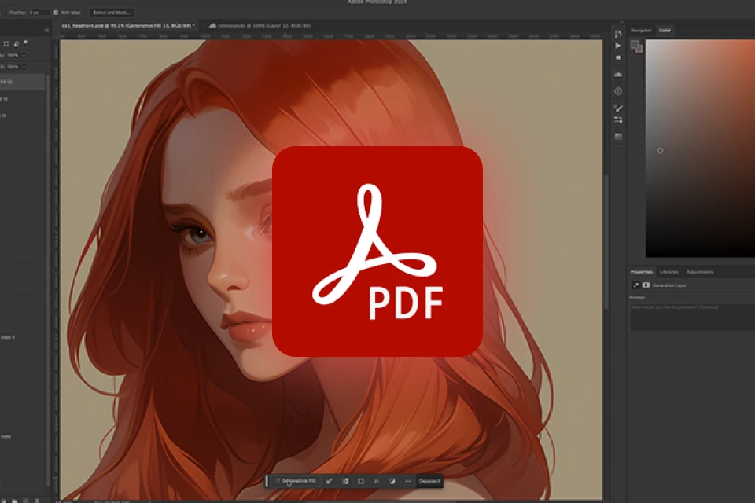Click the vertical scrollbar beside the canvas

pyautogui.click(x=606, y=240)
